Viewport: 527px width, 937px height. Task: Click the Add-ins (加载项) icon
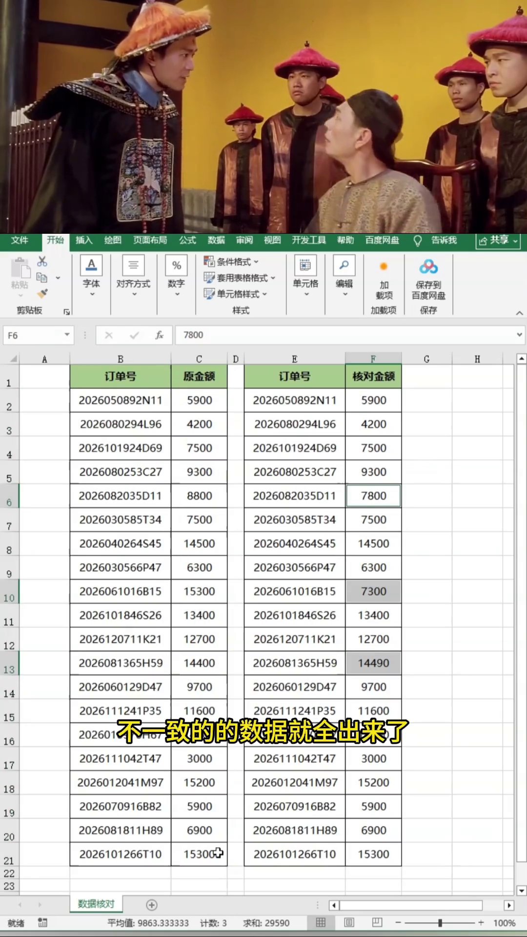coord(384,266)
